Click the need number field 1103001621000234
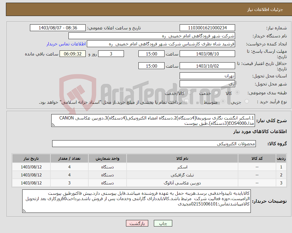The height and width of the screenshot is (233, 292). pyautogui.click(x=207, y=28)
